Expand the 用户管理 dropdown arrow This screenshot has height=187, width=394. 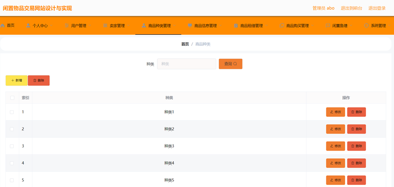pos(90,25)
